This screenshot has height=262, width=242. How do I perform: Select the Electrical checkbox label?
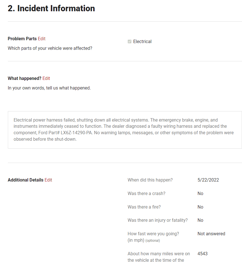(x=142, y=41)
